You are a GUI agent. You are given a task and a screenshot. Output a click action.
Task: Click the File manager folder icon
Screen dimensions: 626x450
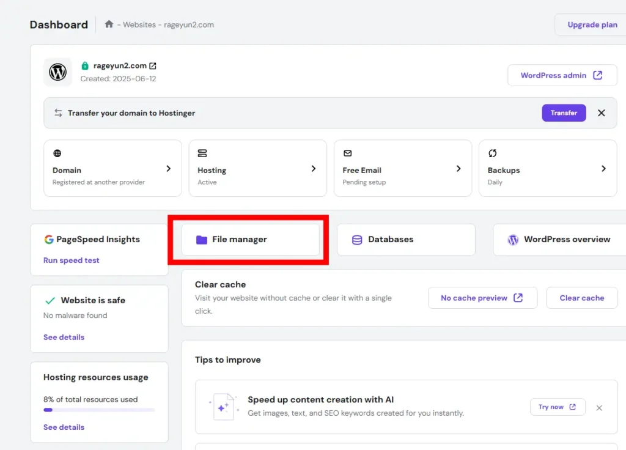pyautogui.click(x=202, y=240)
